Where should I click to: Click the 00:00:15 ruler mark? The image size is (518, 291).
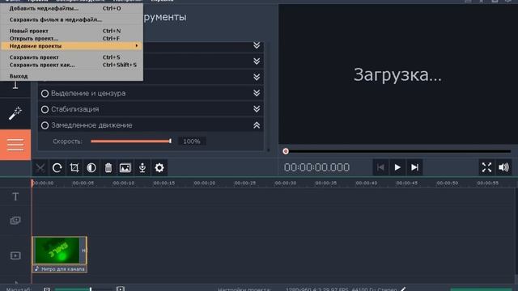163,183
